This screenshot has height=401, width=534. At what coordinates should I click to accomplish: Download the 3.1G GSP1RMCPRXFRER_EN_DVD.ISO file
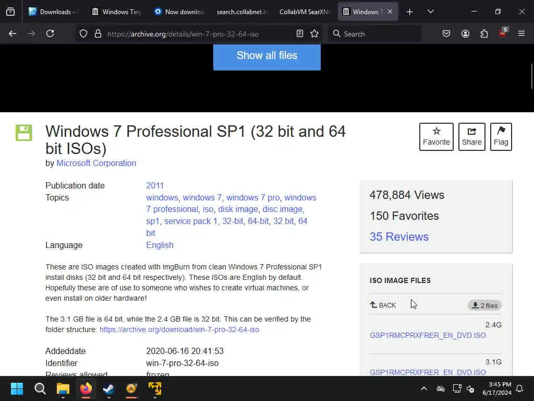click(428, 372)
